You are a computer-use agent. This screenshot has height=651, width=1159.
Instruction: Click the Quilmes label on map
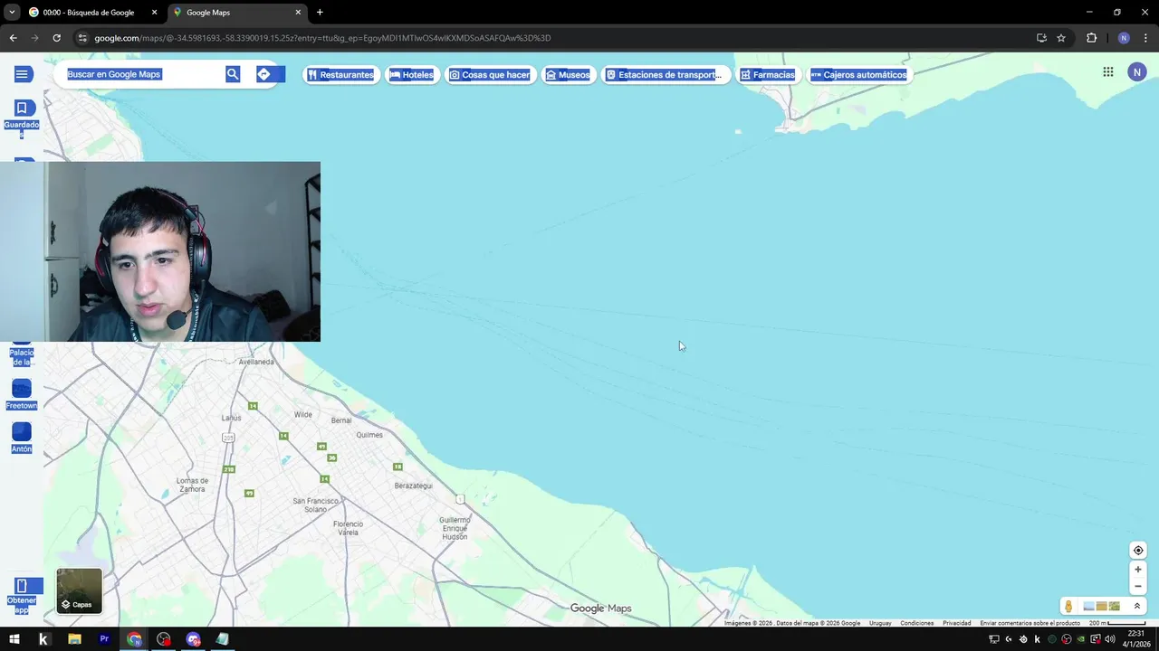[x=369, y=434]
